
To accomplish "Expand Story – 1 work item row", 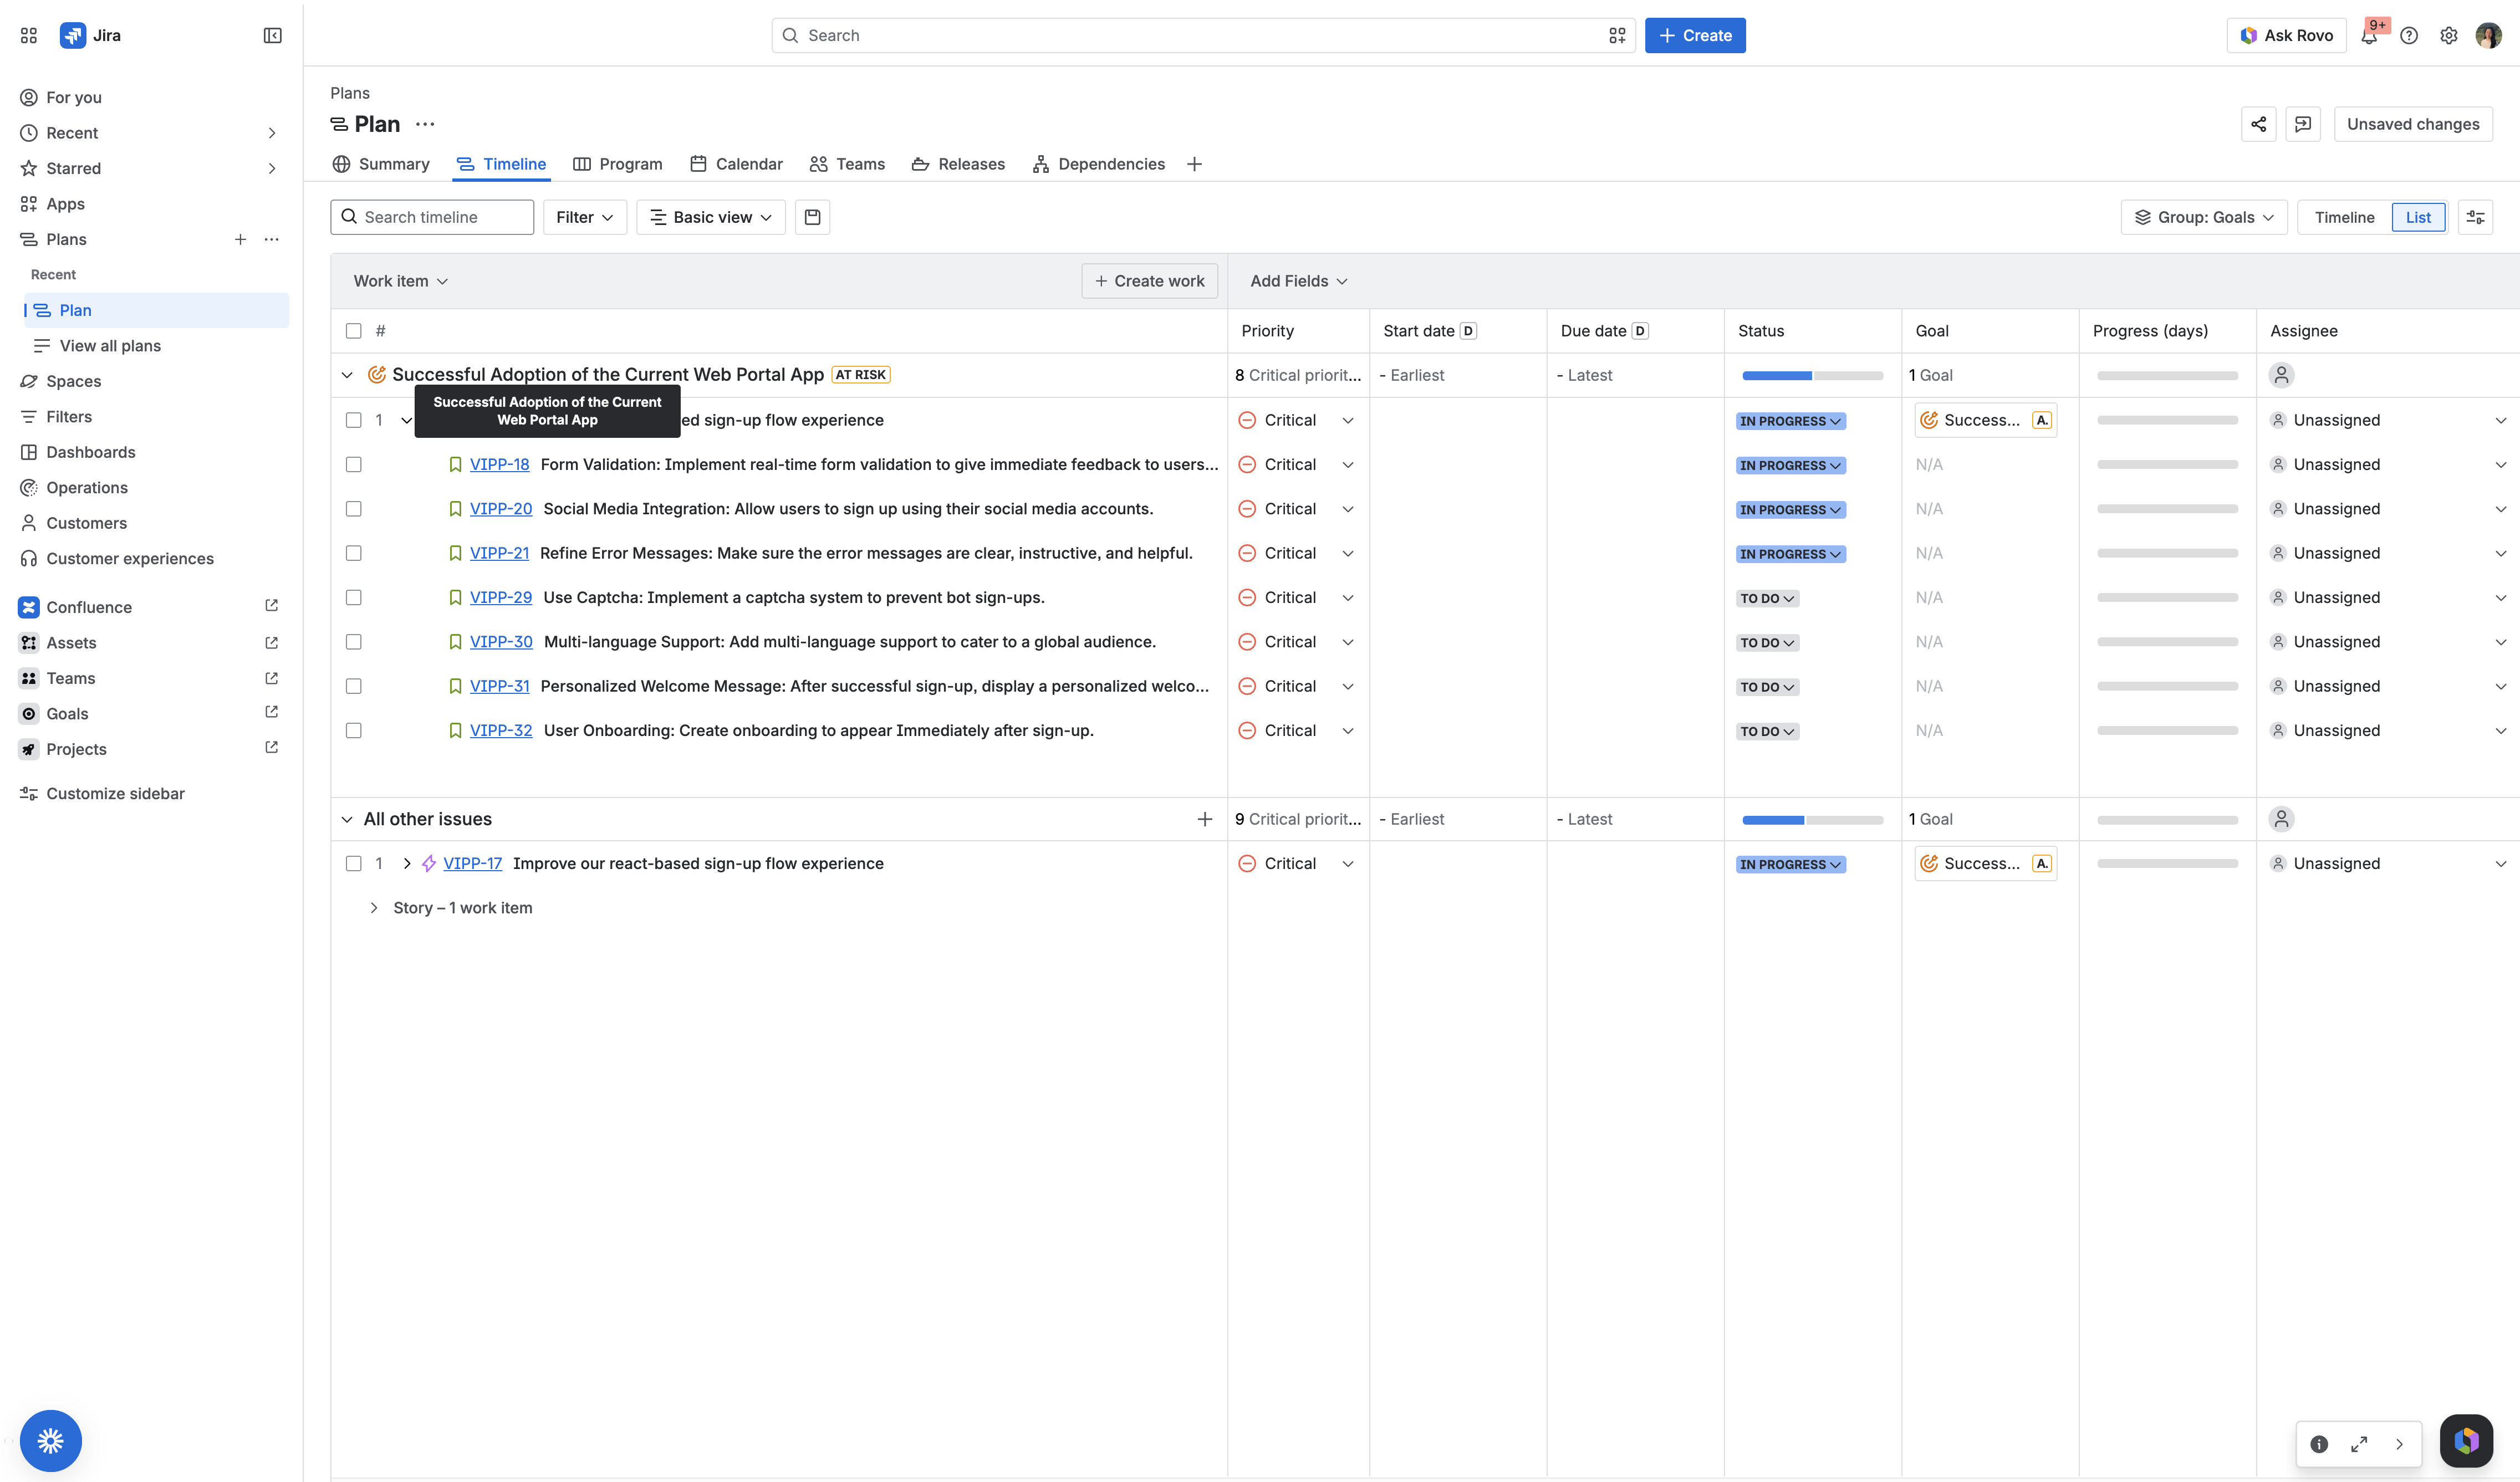I will click(373, 908).
